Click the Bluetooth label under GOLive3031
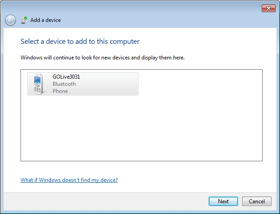 pos(64,84)
